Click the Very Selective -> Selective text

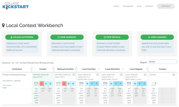pos(12,81)
